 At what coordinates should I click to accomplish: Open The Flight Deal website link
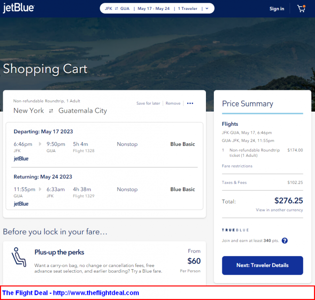tap(71, 293)
